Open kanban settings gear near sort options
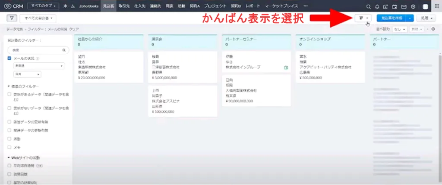Screen dimensions: 442x185 point(433,29)
